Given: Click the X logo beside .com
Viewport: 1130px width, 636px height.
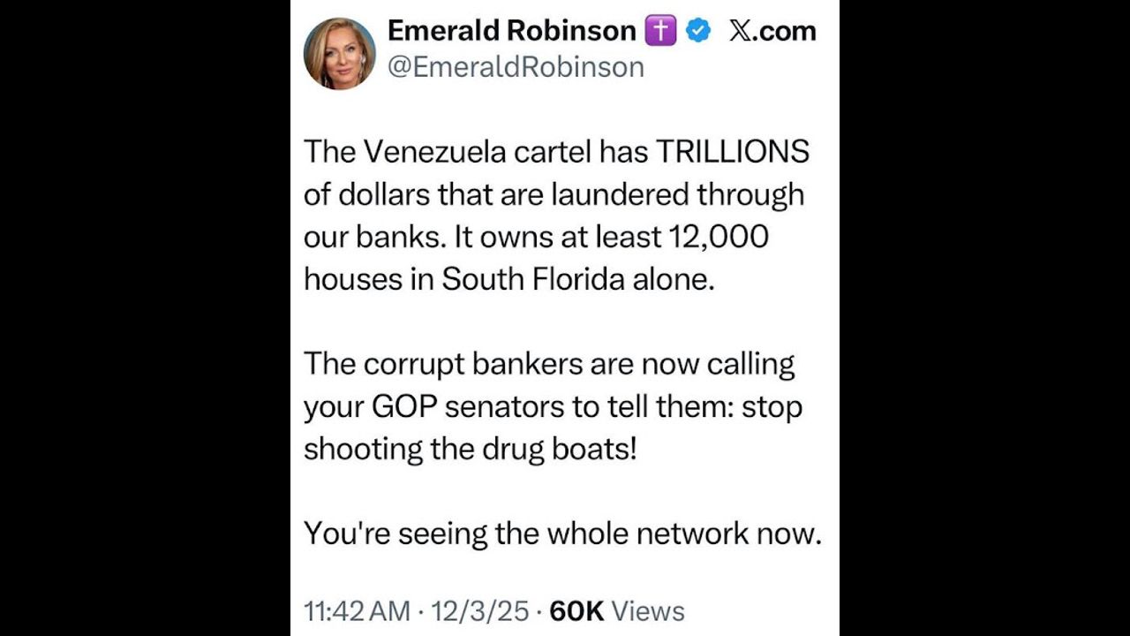Looking at the screenshot, I should (742, 31).
